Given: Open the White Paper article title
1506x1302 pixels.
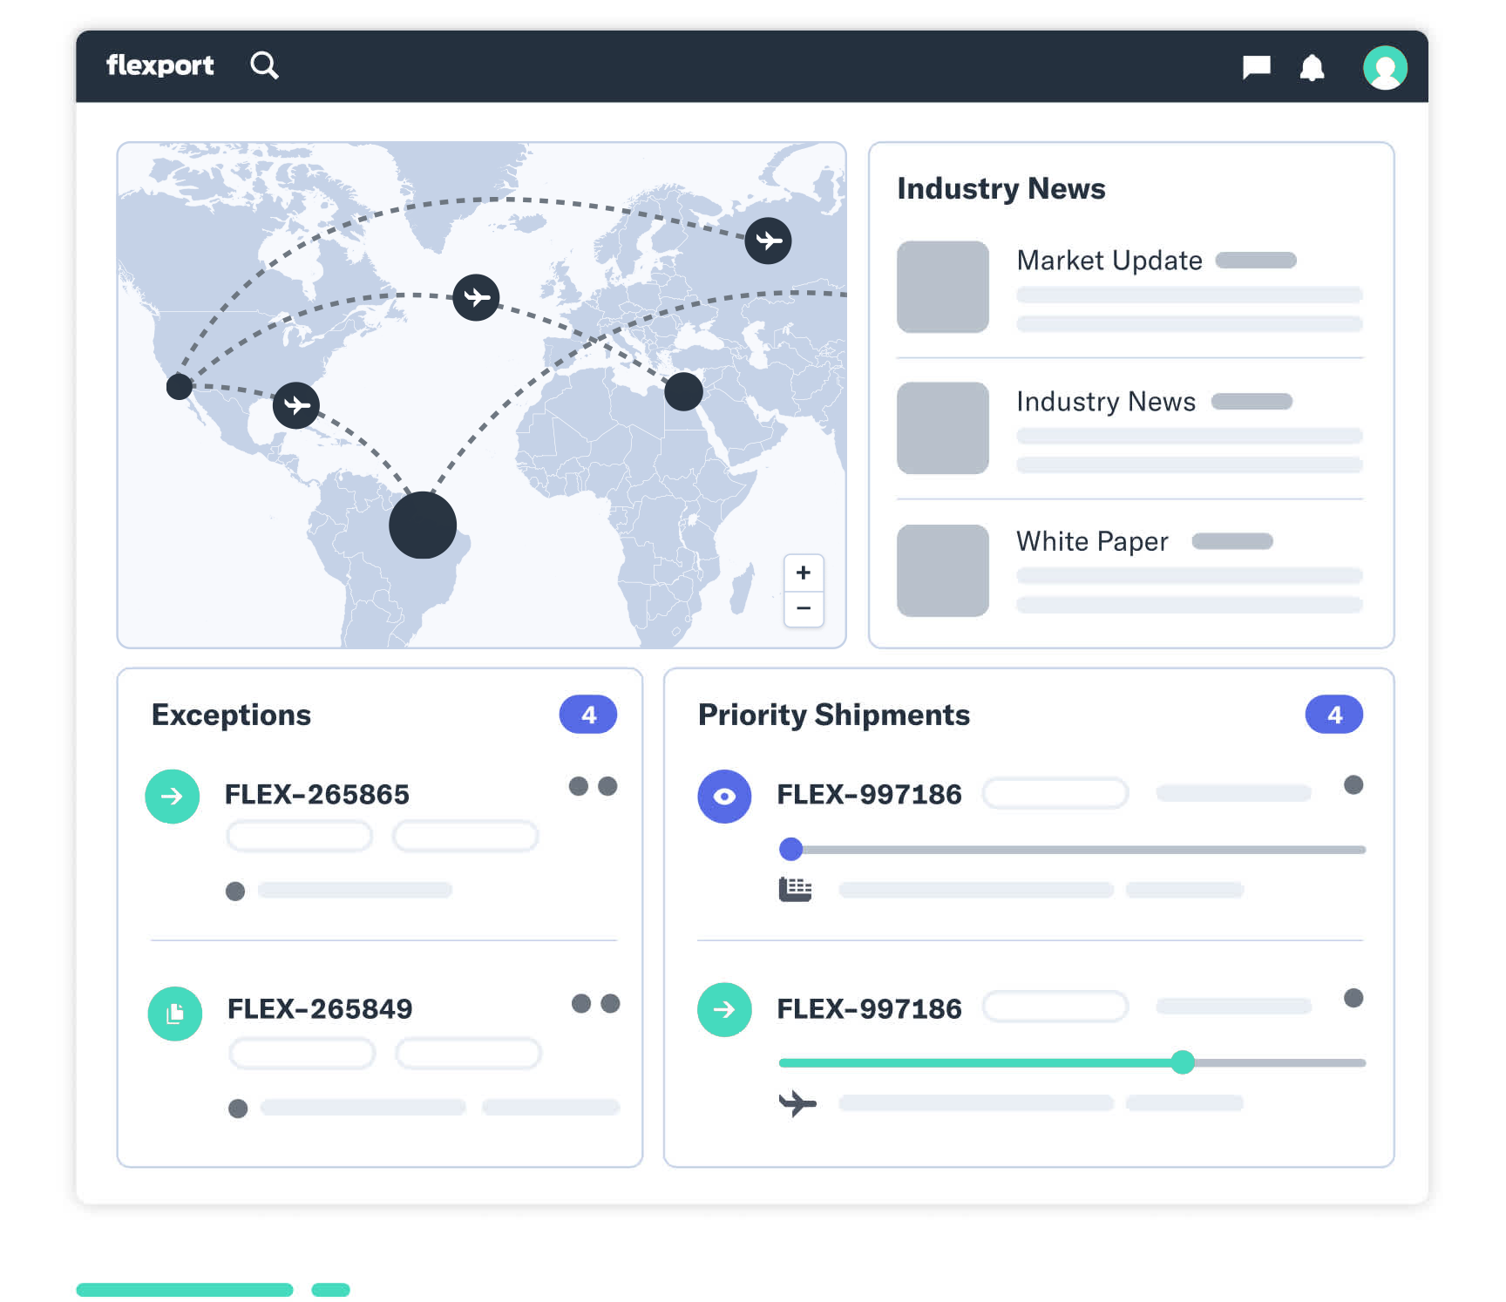Looking at the screenshot, I should pos(1092,541).
